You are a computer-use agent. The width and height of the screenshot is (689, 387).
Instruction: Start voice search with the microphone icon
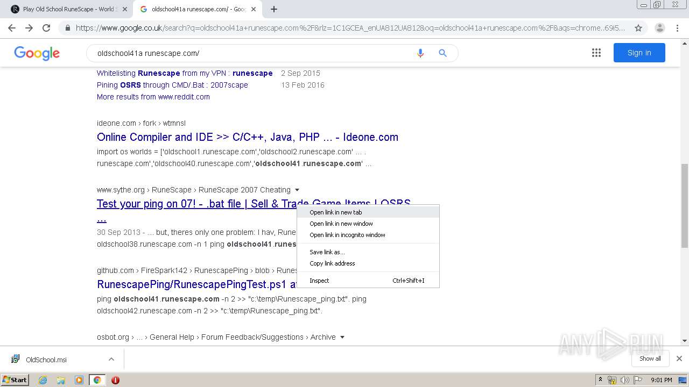(x=420, y=53)
